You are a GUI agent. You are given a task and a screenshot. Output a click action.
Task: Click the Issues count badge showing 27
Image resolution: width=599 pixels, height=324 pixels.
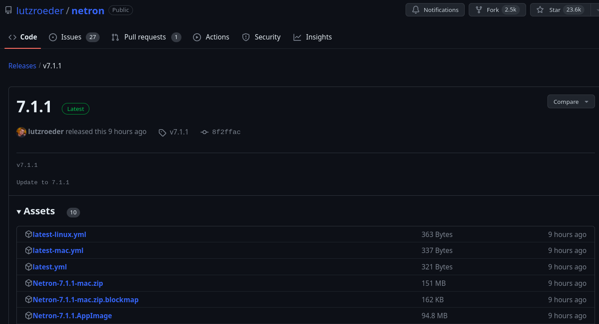93,37
